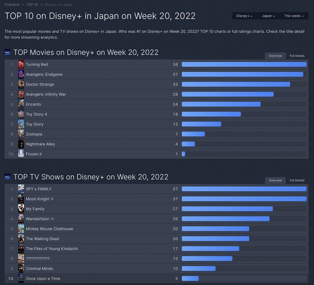This screenshot has width=314, height=285.
Task: Open the Doctor Strange title link
Action: (40, 84)
